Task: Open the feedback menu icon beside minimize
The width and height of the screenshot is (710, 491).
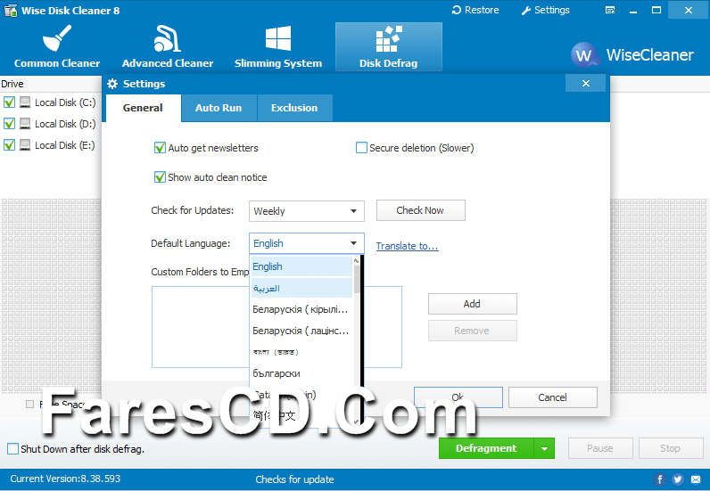Action: [610, 11]
